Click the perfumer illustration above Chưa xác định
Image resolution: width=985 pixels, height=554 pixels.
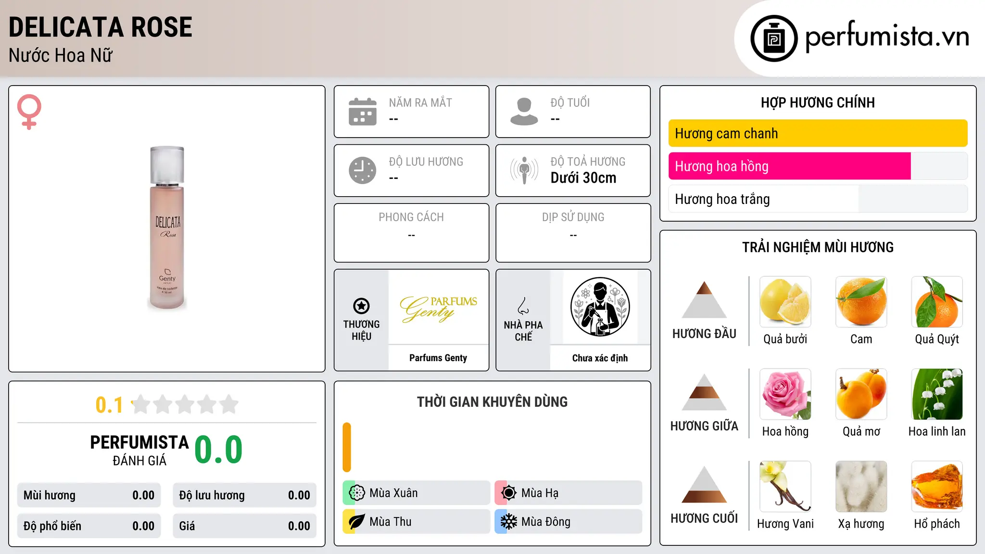tap(600, 307)
